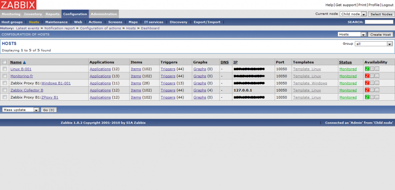Click the SNMP availability icon for Windows B1-001
395x190 pixels.
coord(372,83)
